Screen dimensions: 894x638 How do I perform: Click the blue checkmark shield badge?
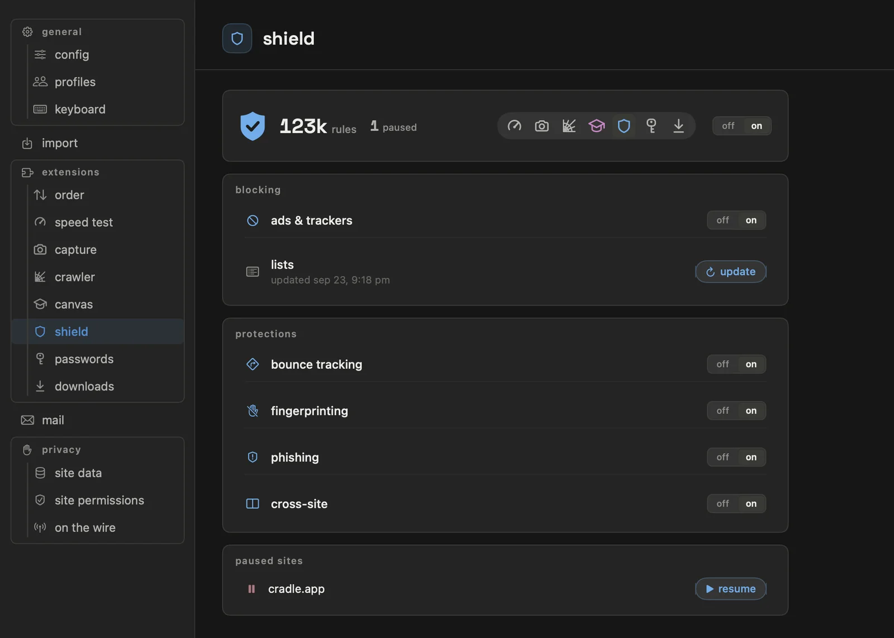(253, 126)
